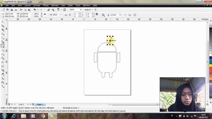Paste from clipboard
The image size is (212, 119).
pyautogui.click(x=29, y=10)
